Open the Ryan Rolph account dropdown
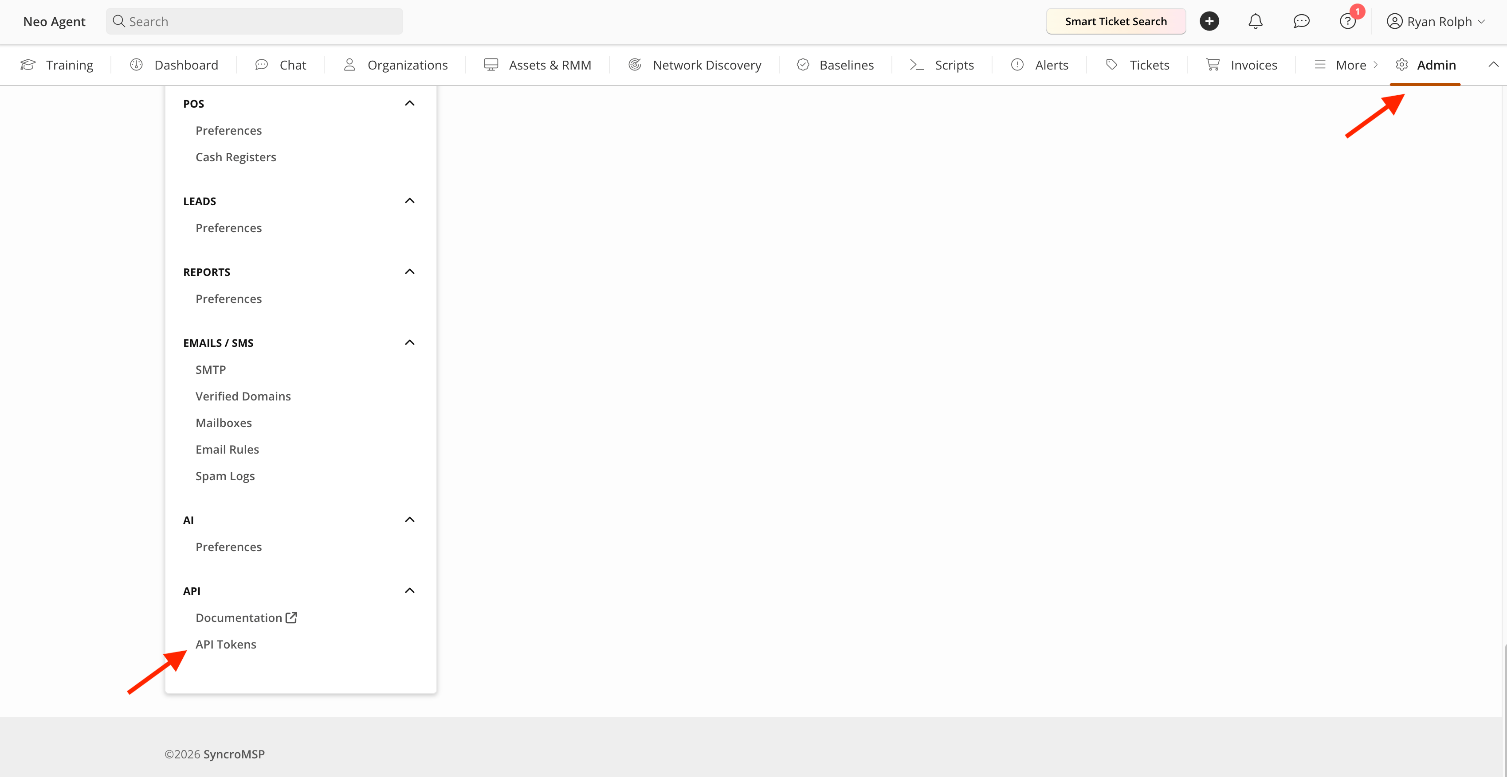 (1436, 22)
